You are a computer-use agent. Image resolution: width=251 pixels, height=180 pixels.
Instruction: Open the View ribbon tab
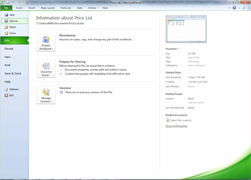(105, 8)
